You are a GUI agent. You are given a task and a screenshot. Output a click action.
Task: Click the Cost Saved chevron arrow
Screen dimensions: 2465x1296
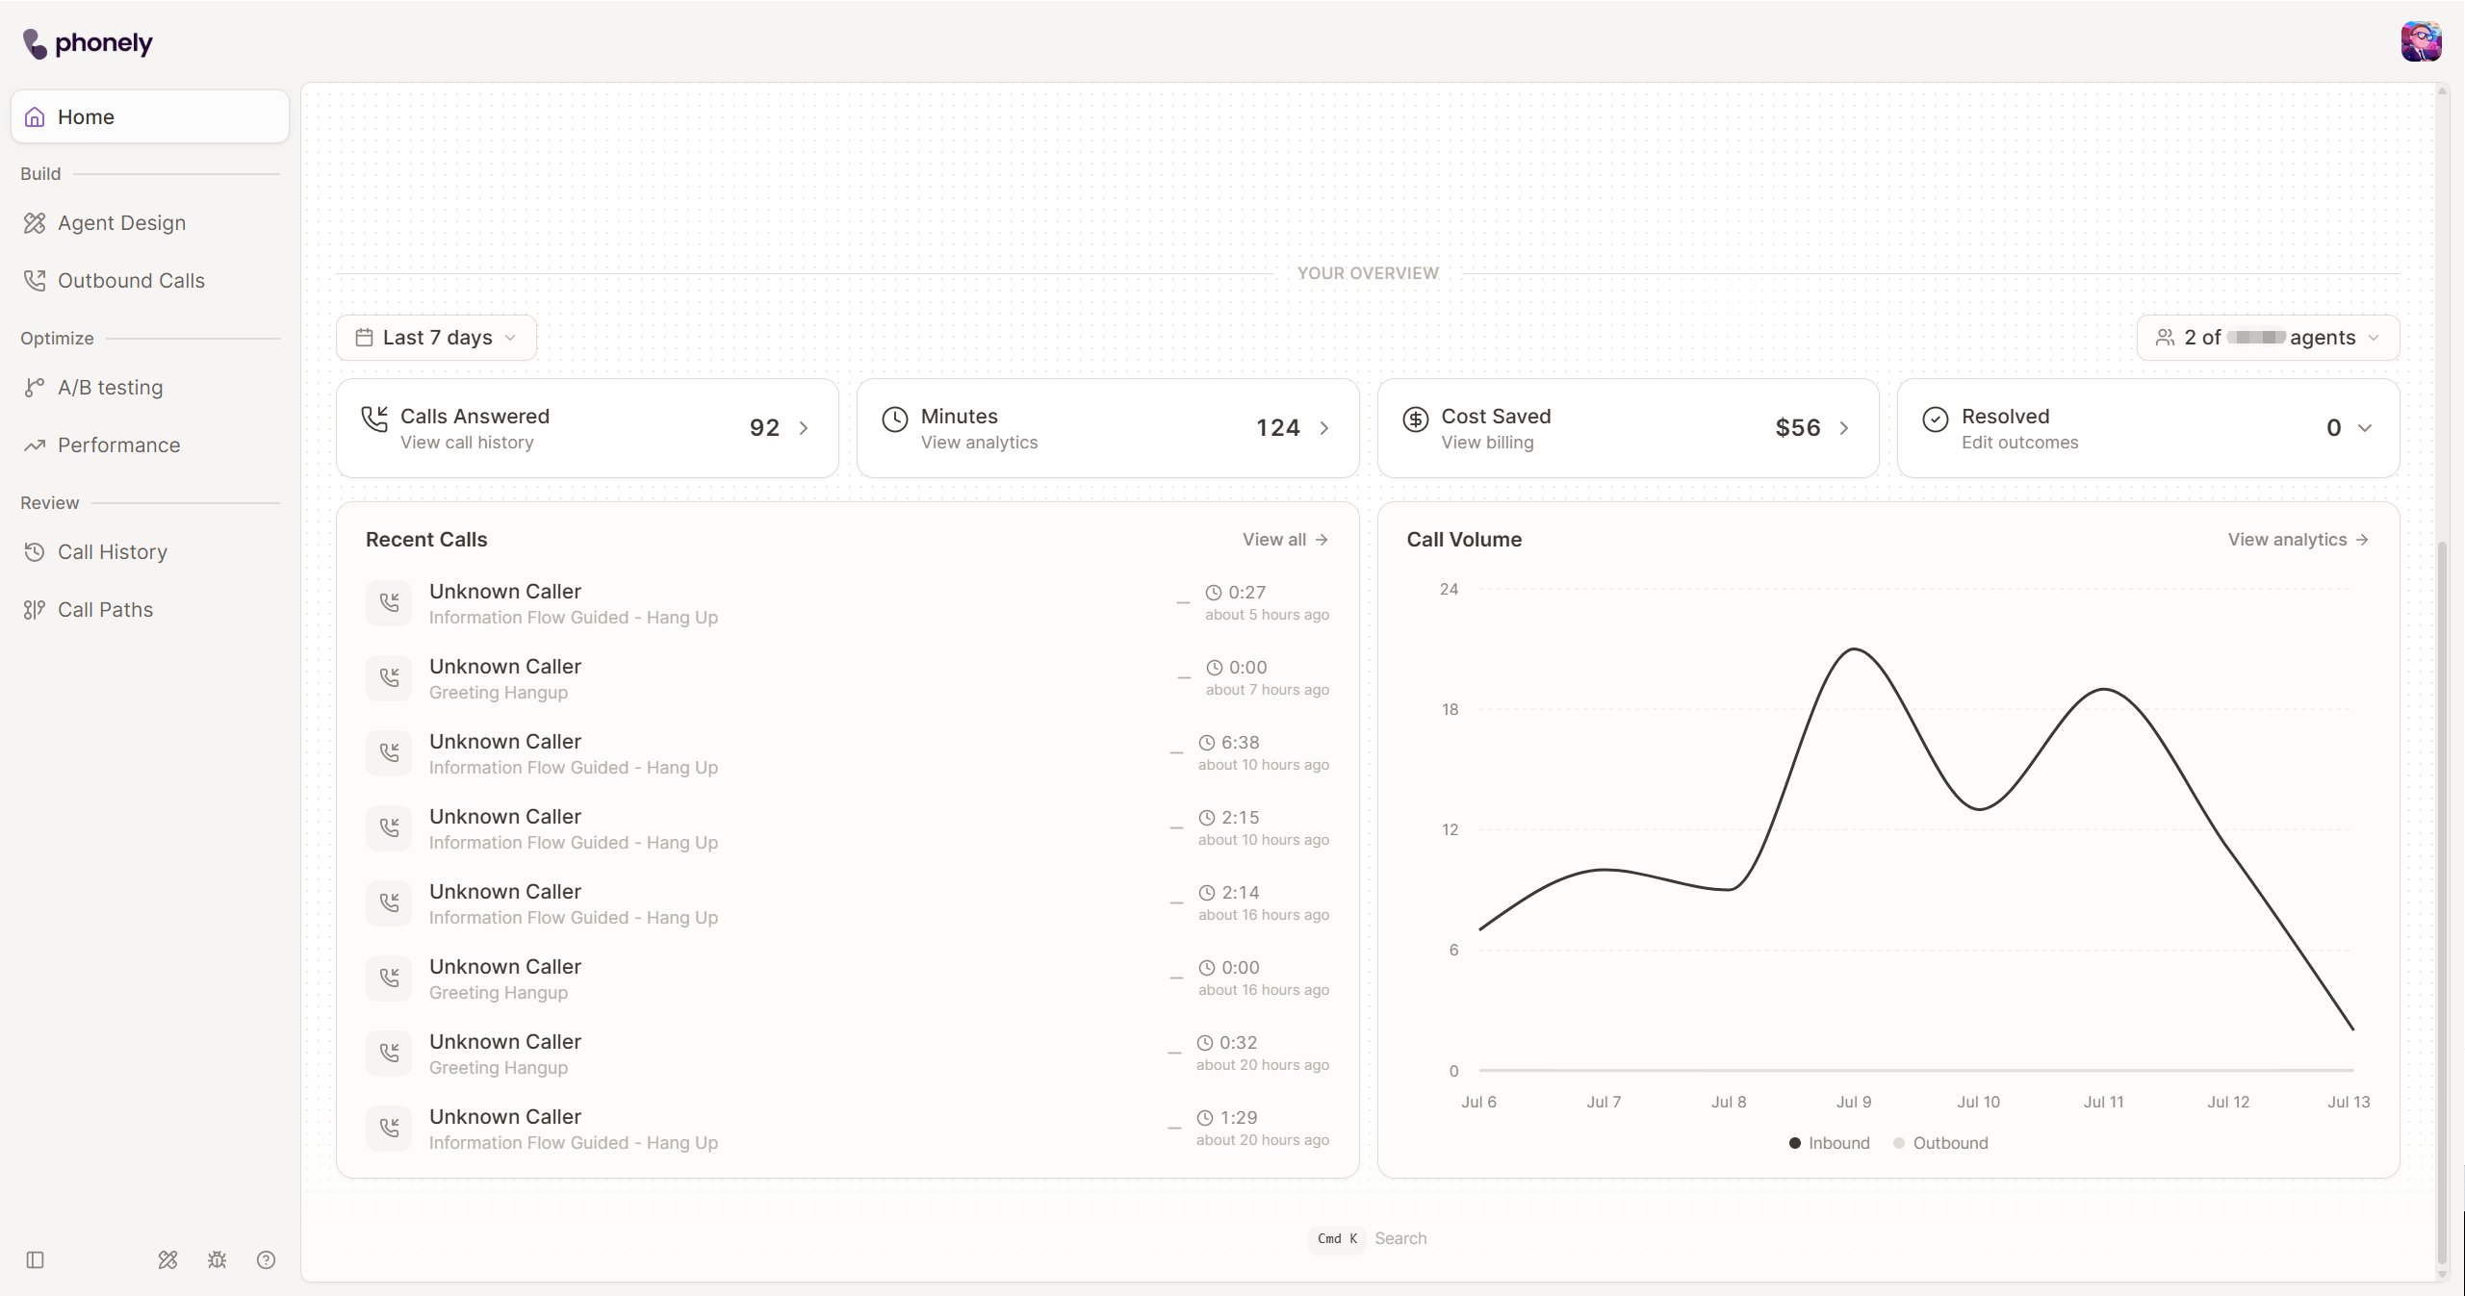click(1843, 428)
